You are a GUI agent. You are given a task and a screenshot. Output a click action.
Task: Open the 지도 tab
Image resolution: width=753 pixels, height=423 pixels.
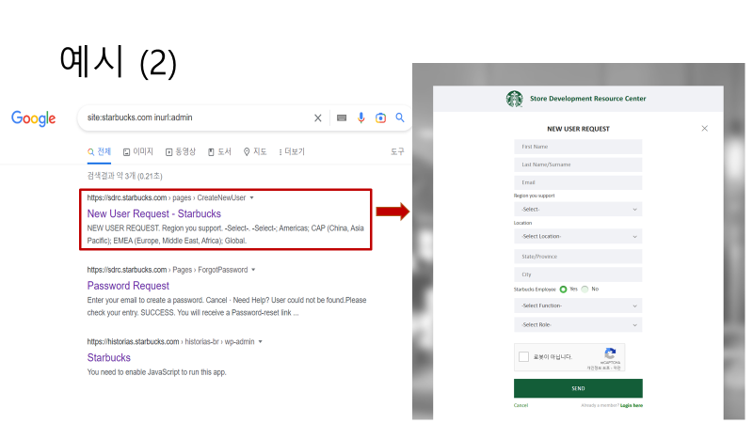pyautogui.click(x=254, y=151)
